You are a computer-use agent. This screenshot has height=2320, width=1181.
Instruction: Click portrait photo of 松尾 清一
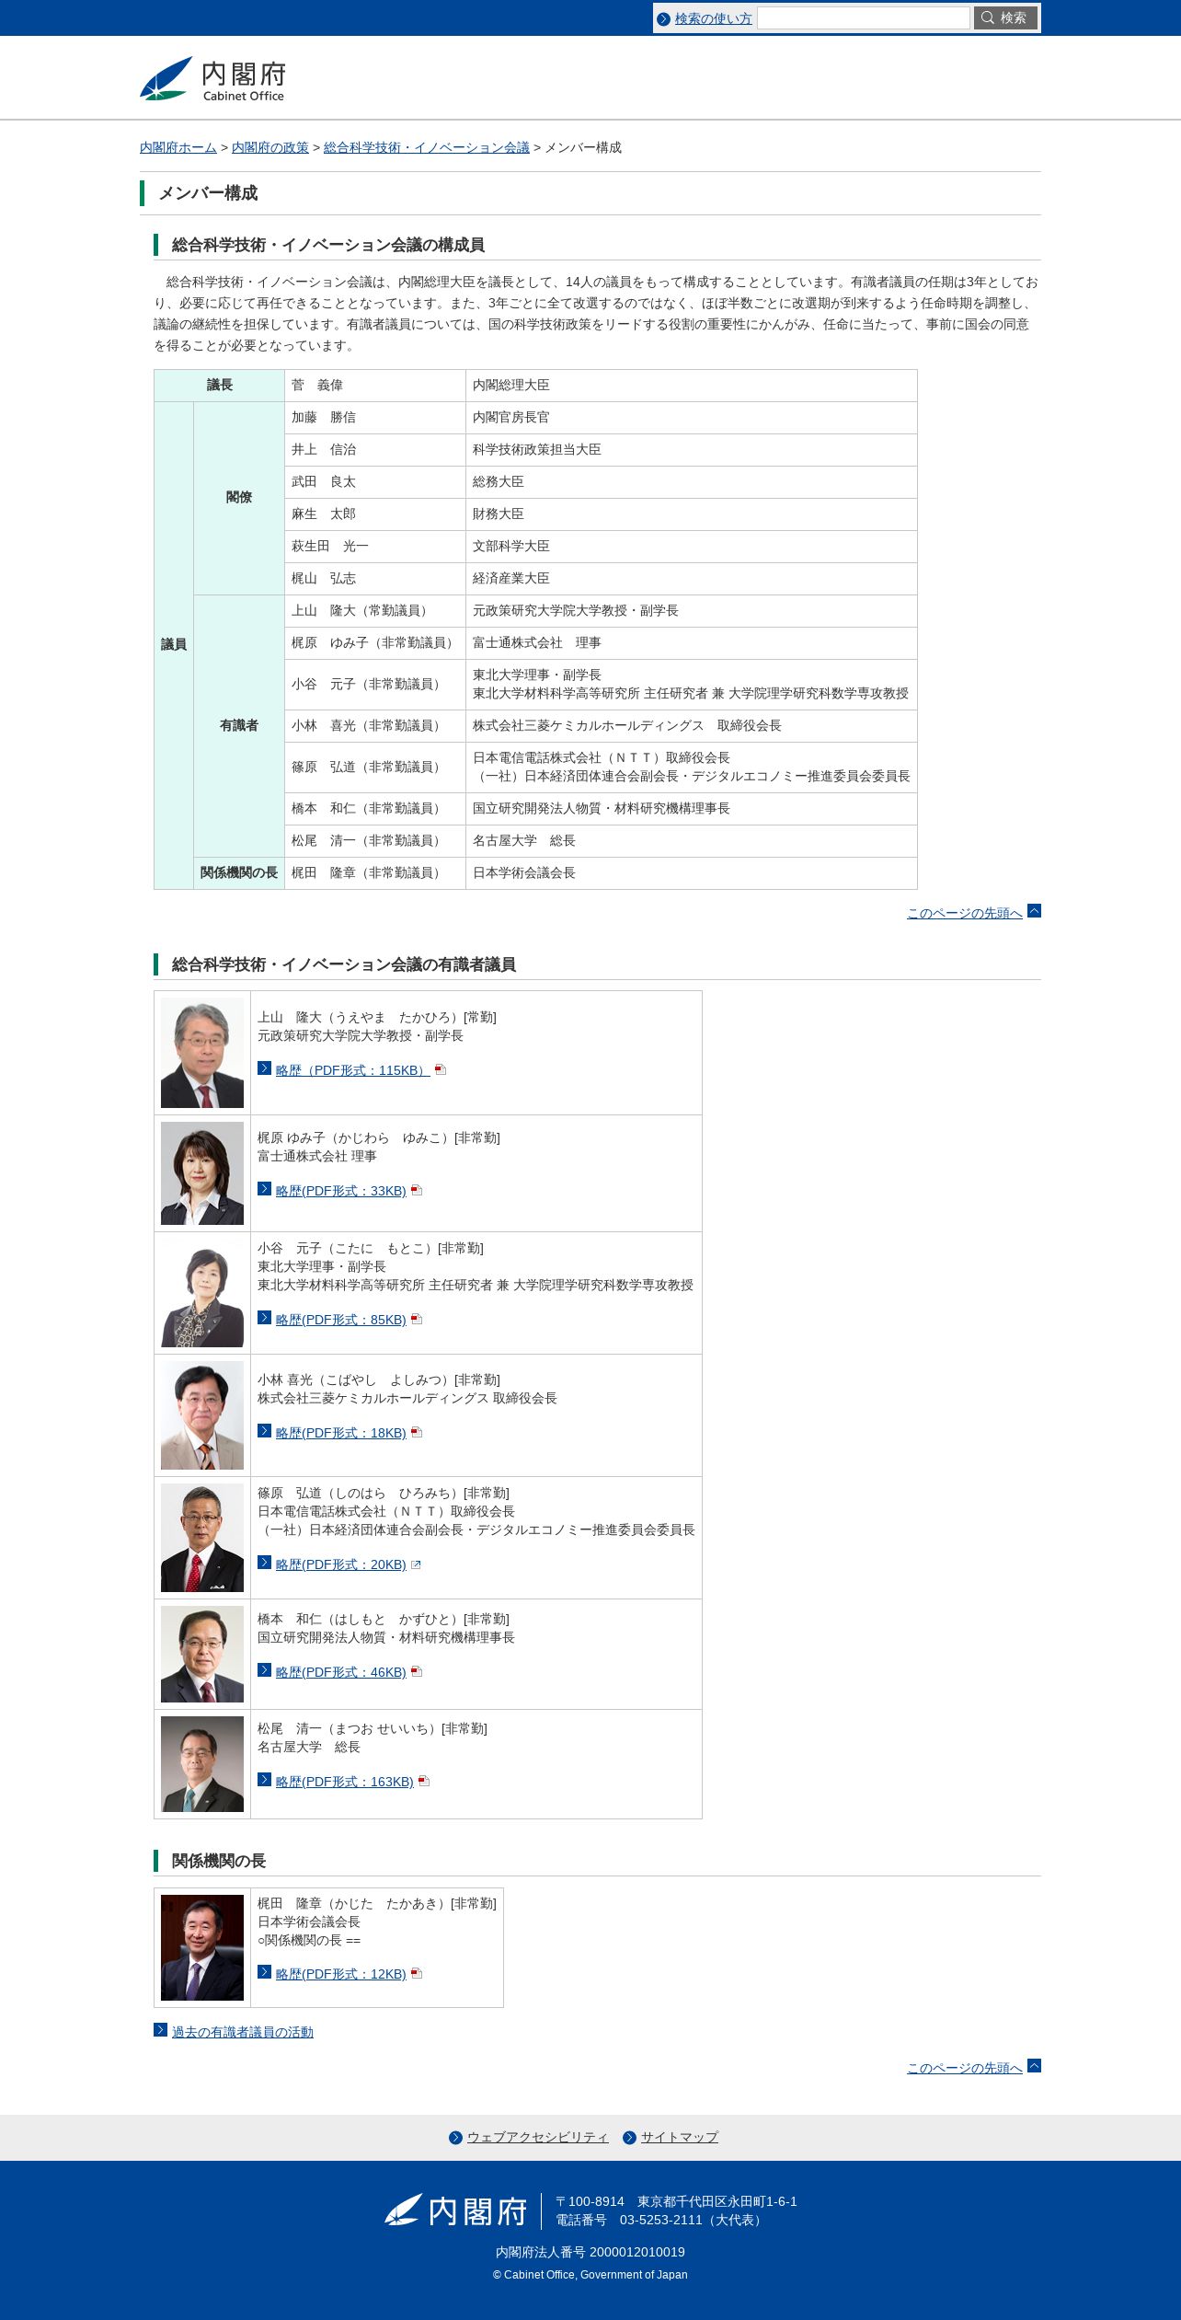202,1764
